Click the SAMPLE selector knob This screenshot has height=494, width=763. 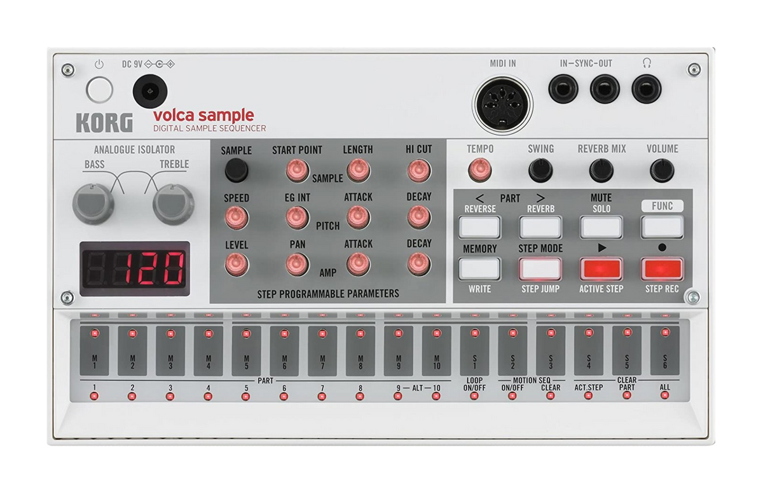pos(236,170)
